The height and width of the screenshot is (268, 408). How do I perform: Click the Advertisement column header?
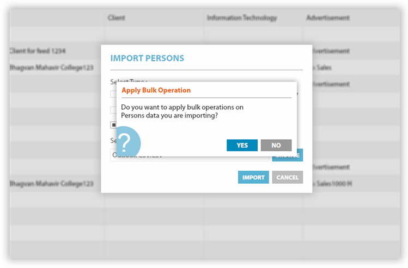pos(328,17)
